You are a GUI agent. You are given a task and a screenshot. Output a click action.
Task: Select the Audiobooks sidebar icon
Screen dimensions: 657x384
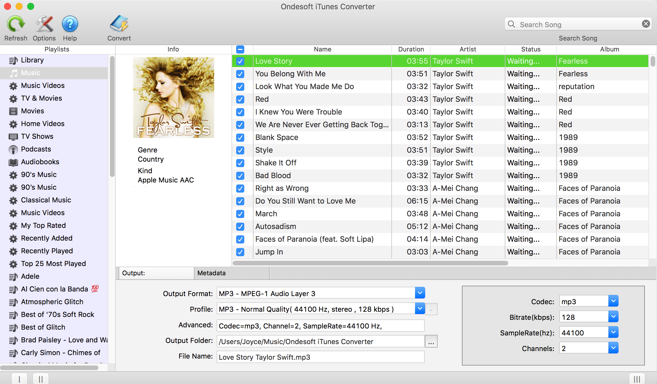click(x=13, y=161)
